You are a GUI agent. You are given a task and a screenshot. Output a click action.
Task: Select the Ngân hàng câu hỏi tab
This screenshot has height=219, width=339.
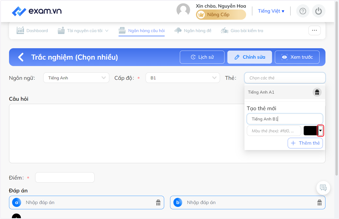(x=142, y=31)
